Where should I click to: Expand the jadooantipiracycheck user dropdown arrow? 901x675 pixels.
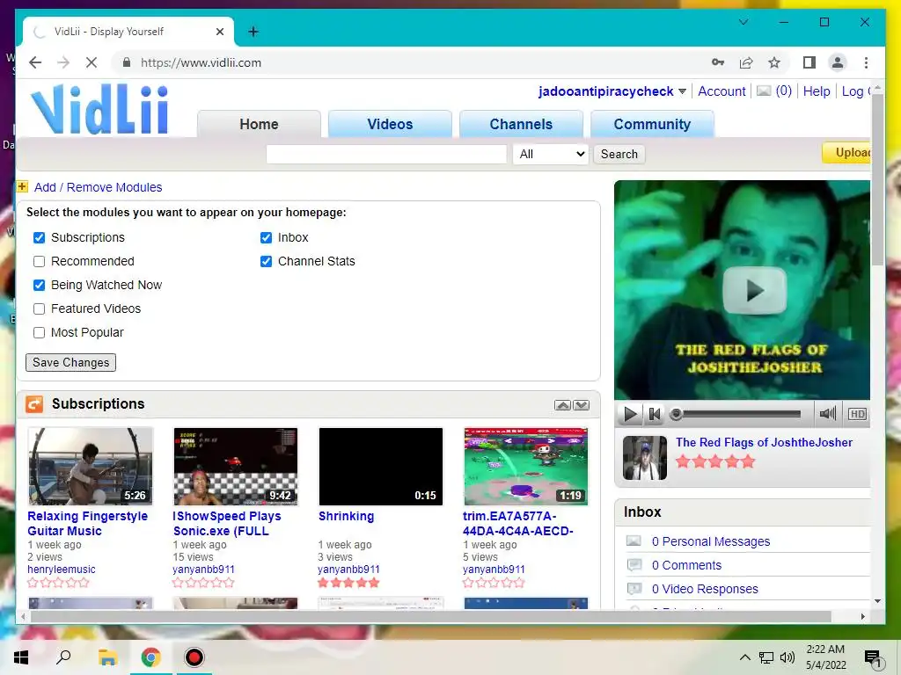coord(682,91)
